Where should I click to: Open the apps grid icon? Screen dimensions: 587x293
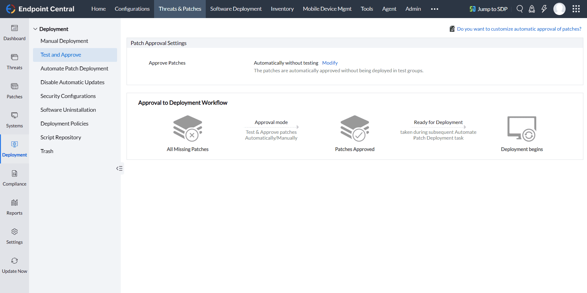point(576,9)
